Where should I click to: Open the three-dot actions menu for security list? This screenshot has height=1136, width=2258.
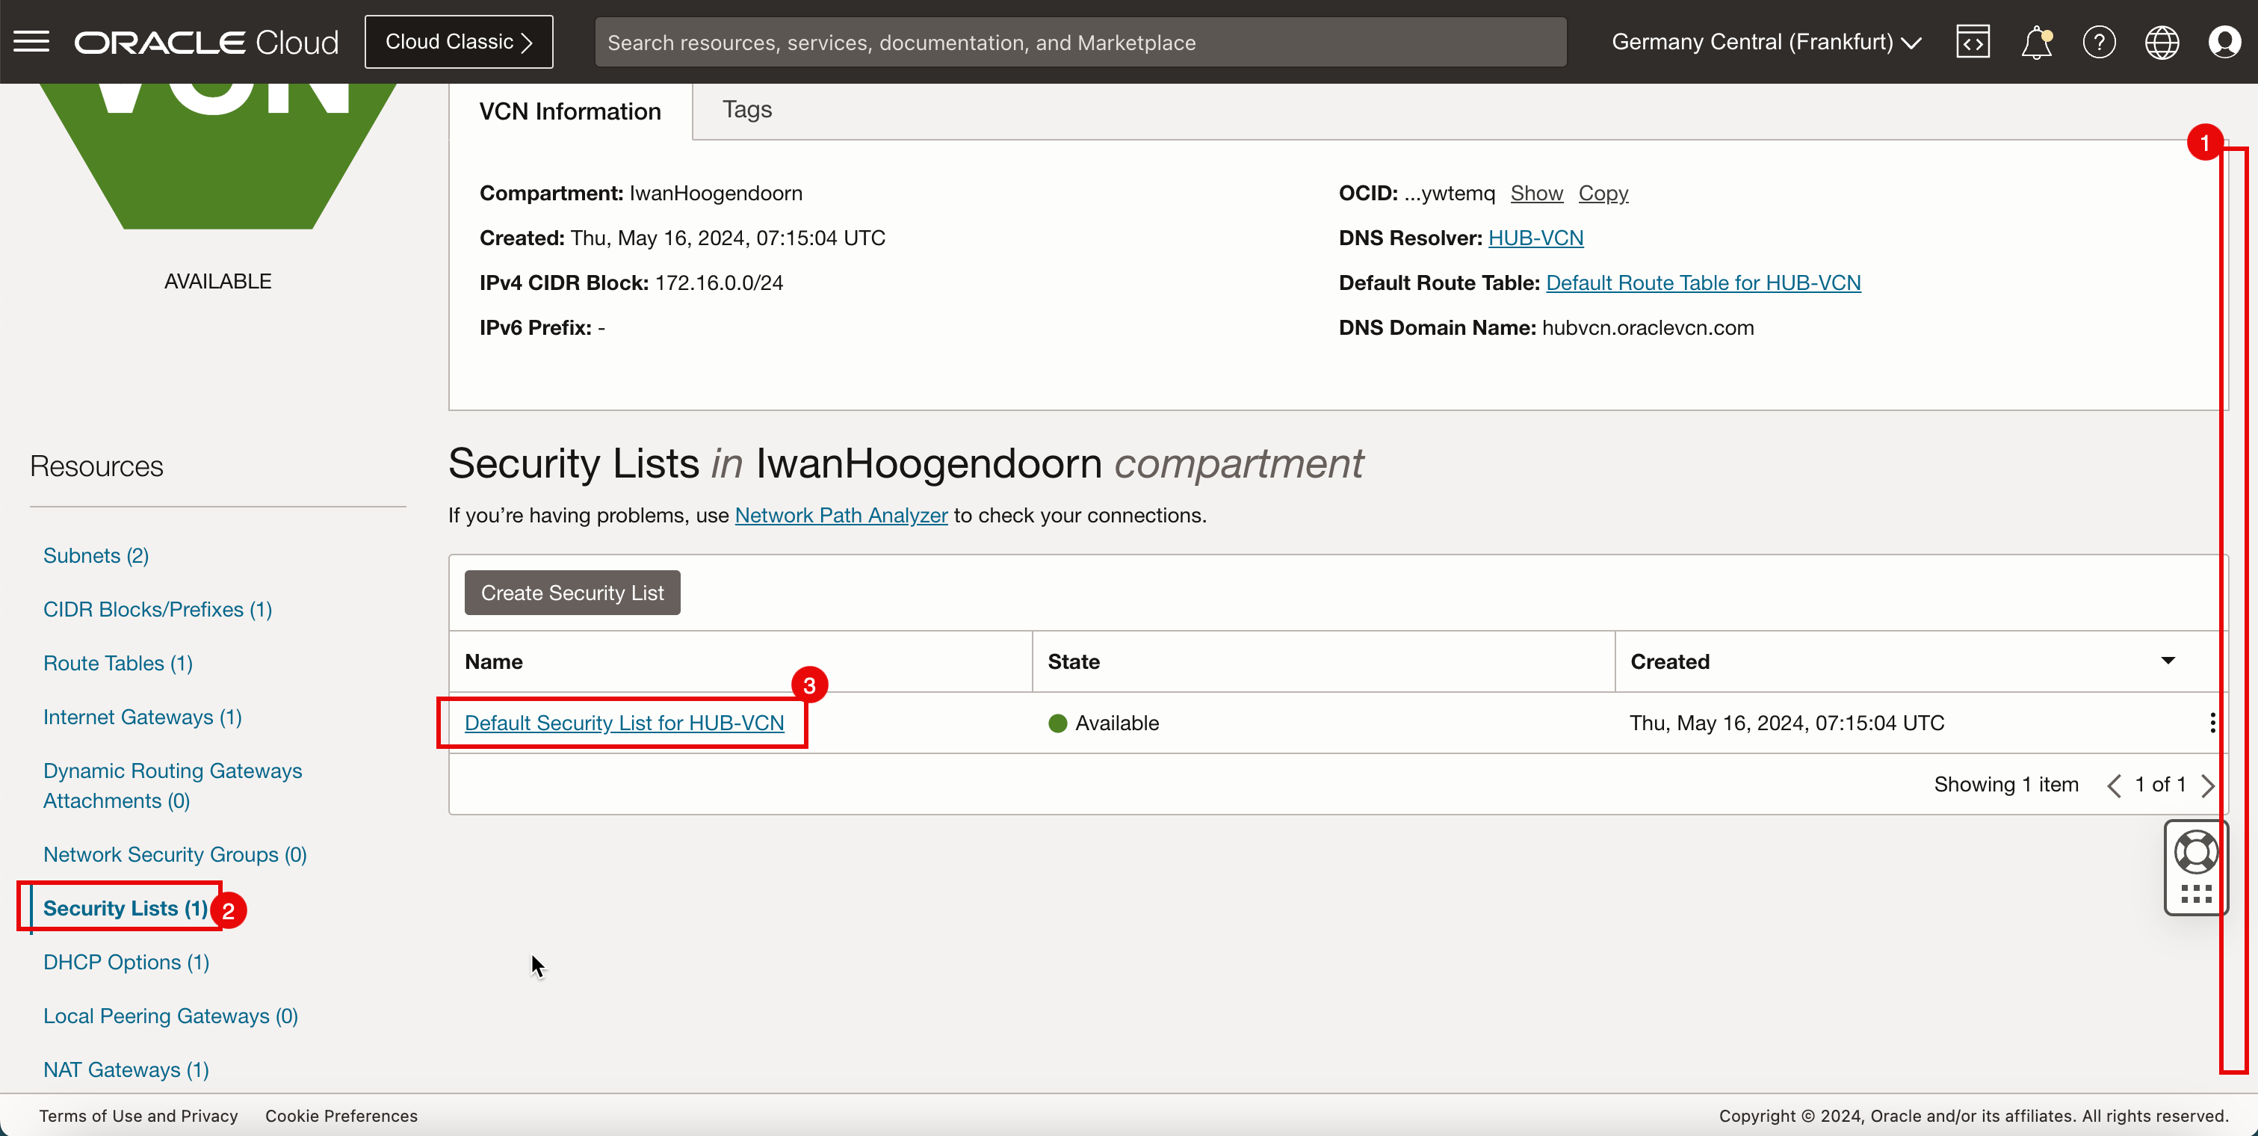[x=2212, y=723]
